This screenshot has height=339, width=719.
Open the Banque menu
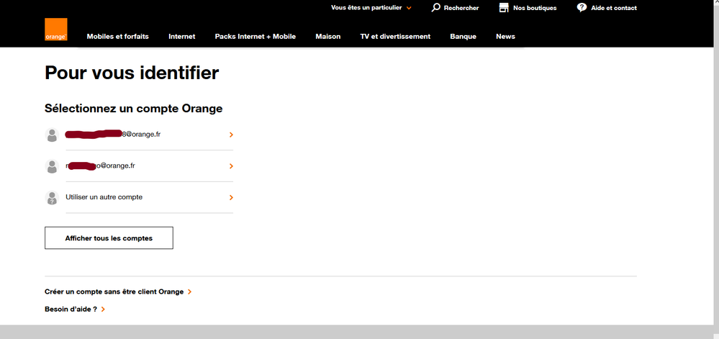pyautogui.click(x=463, y=37)
